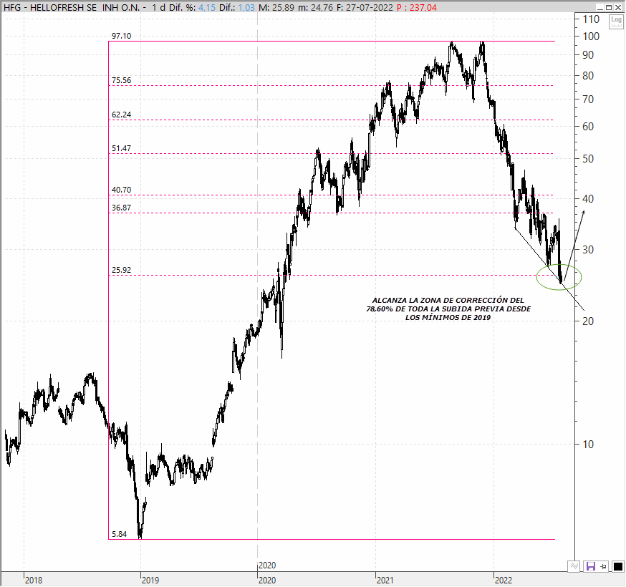
Task: Click the 70 price axis label
Action: coord(588,100)
